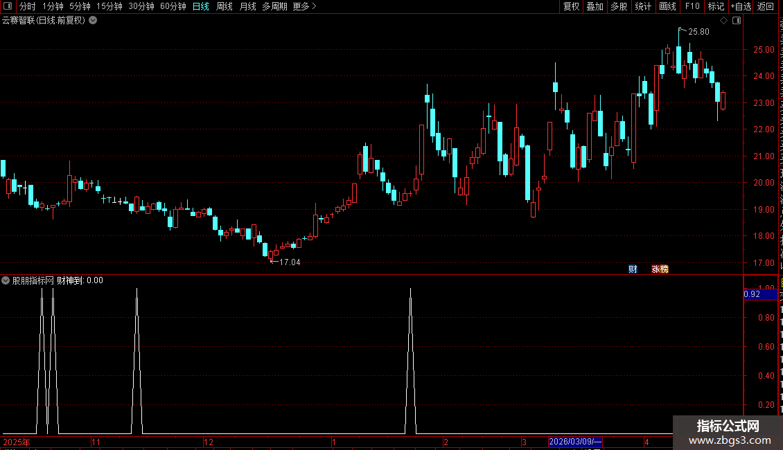Click 25.00 price axis label

764,49
